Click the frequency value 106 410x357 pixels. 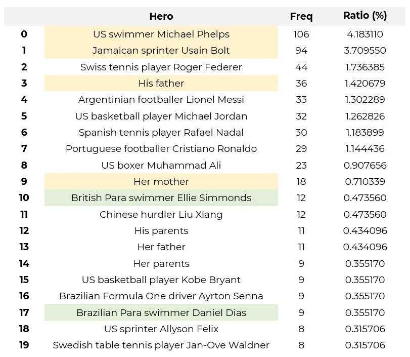pyautogui.click(x=301, y=34)
